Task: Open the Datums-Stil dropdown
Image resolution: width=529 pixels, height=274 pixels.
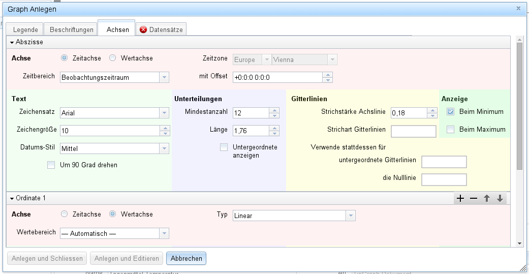Action: [164, 148]
